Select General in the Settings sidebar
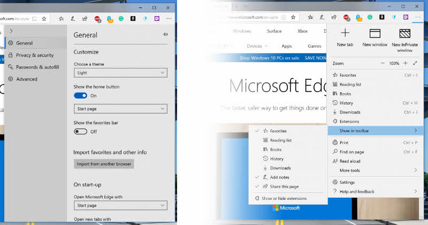 [35, 43]
